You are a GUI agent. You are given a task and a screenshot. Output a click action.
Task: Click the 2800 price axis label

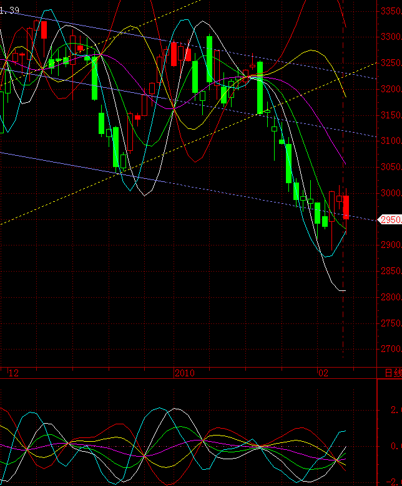tap(391, 297)
